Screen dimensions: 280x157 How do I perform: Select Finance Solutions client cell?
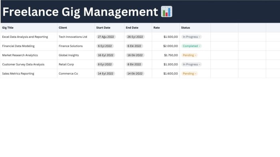76,46
